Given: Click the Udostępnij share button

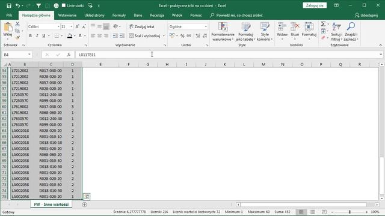Looking at the screenshot, I should 366,15.
